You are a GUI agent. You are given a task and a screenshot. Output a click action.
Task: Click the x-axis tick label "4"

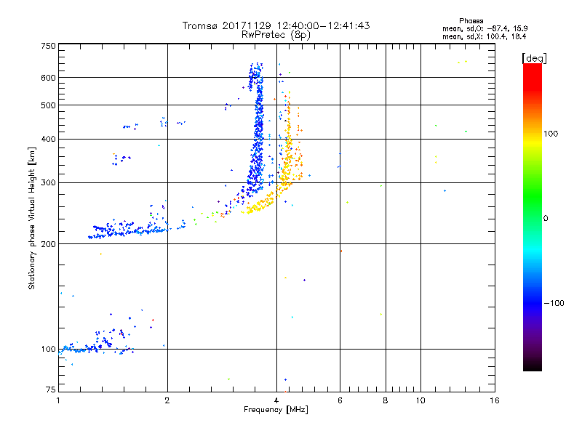[276, 400]
